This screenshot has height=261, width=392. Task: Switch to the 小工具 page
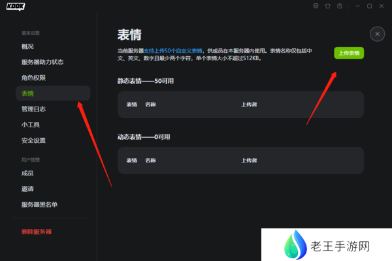(x=31, y=125)
